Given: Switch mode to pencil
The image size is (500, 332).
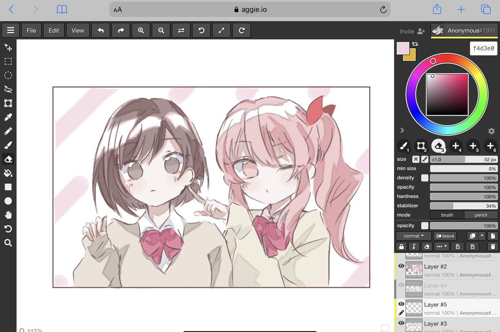Looking at the screenshot, I should tap(481, 215).
